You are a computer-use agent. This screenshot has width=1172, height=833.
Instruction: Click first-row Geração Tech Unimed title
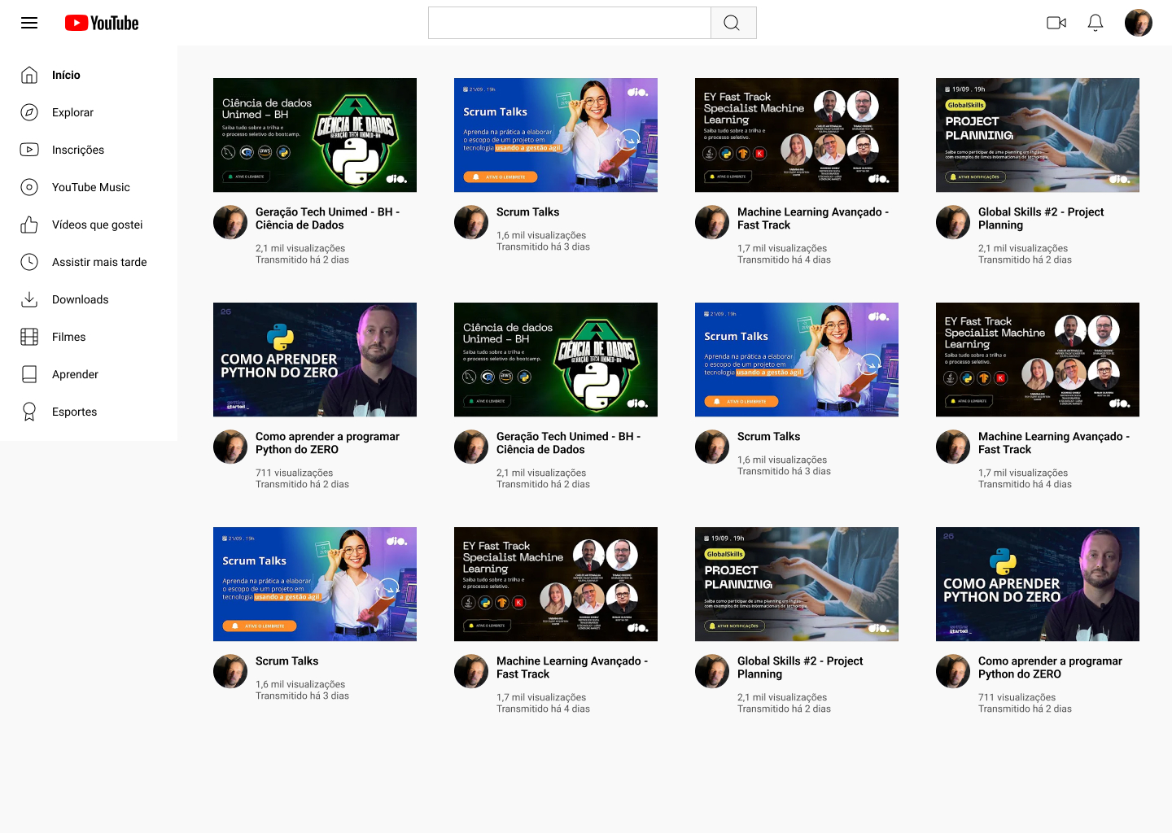pyautogui.click(x=327, y=218)
